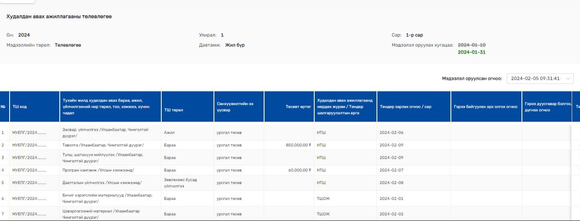
Task: Open the Мэдээлэл оруулсан огноо date dropdown
Action: click(x=535, y=79)
